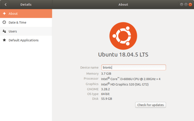This screenshot has height=121, width=194.
Task: Click the Memory label
Action: click(92, 74)
